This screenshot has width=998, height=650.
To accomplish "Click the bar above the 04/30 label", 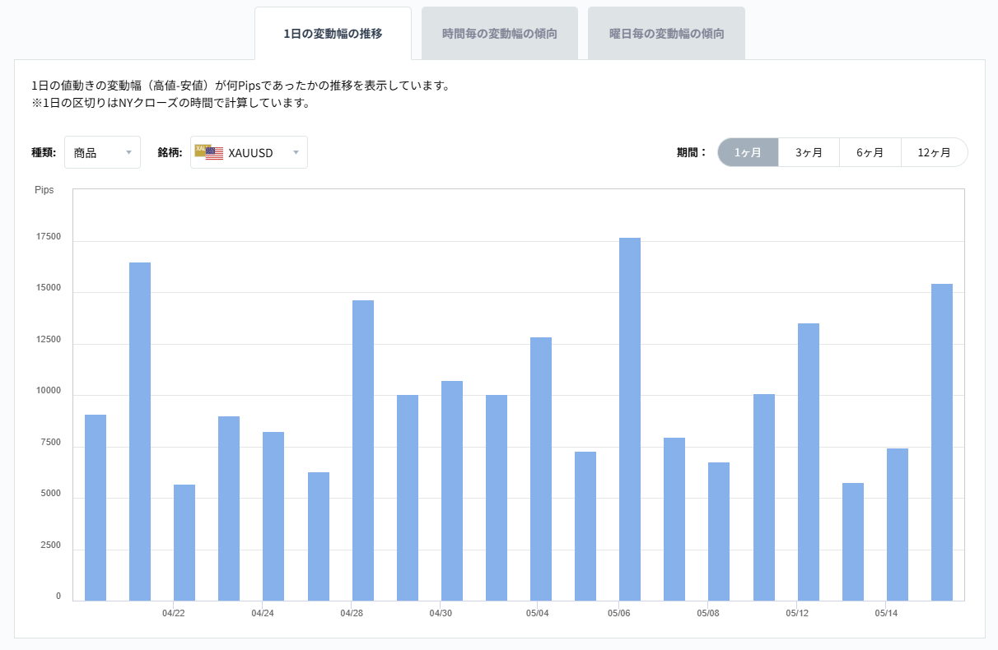I will tap(452, 490).
